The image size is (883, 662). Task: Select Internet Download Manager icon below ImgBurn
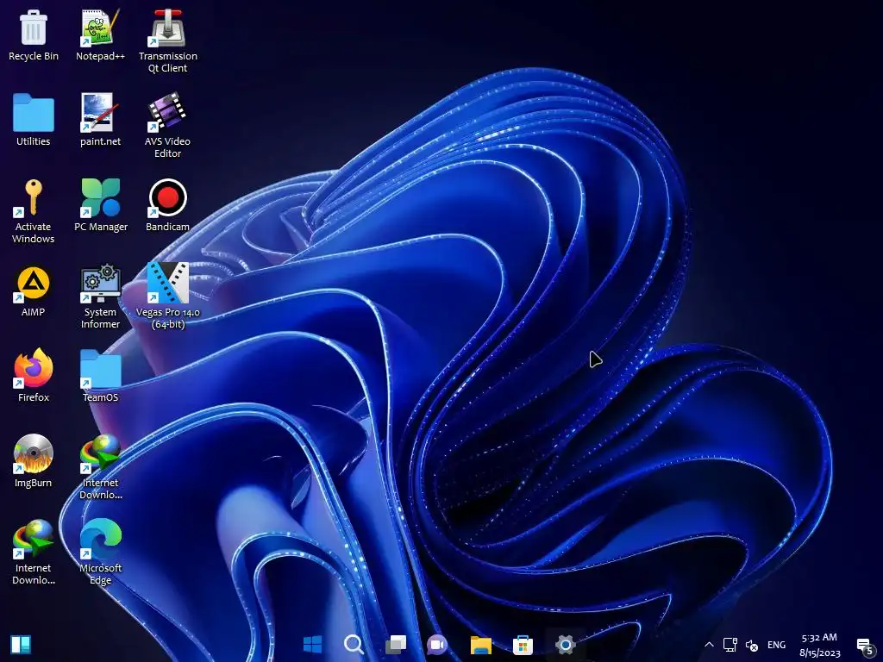(34, 553)
